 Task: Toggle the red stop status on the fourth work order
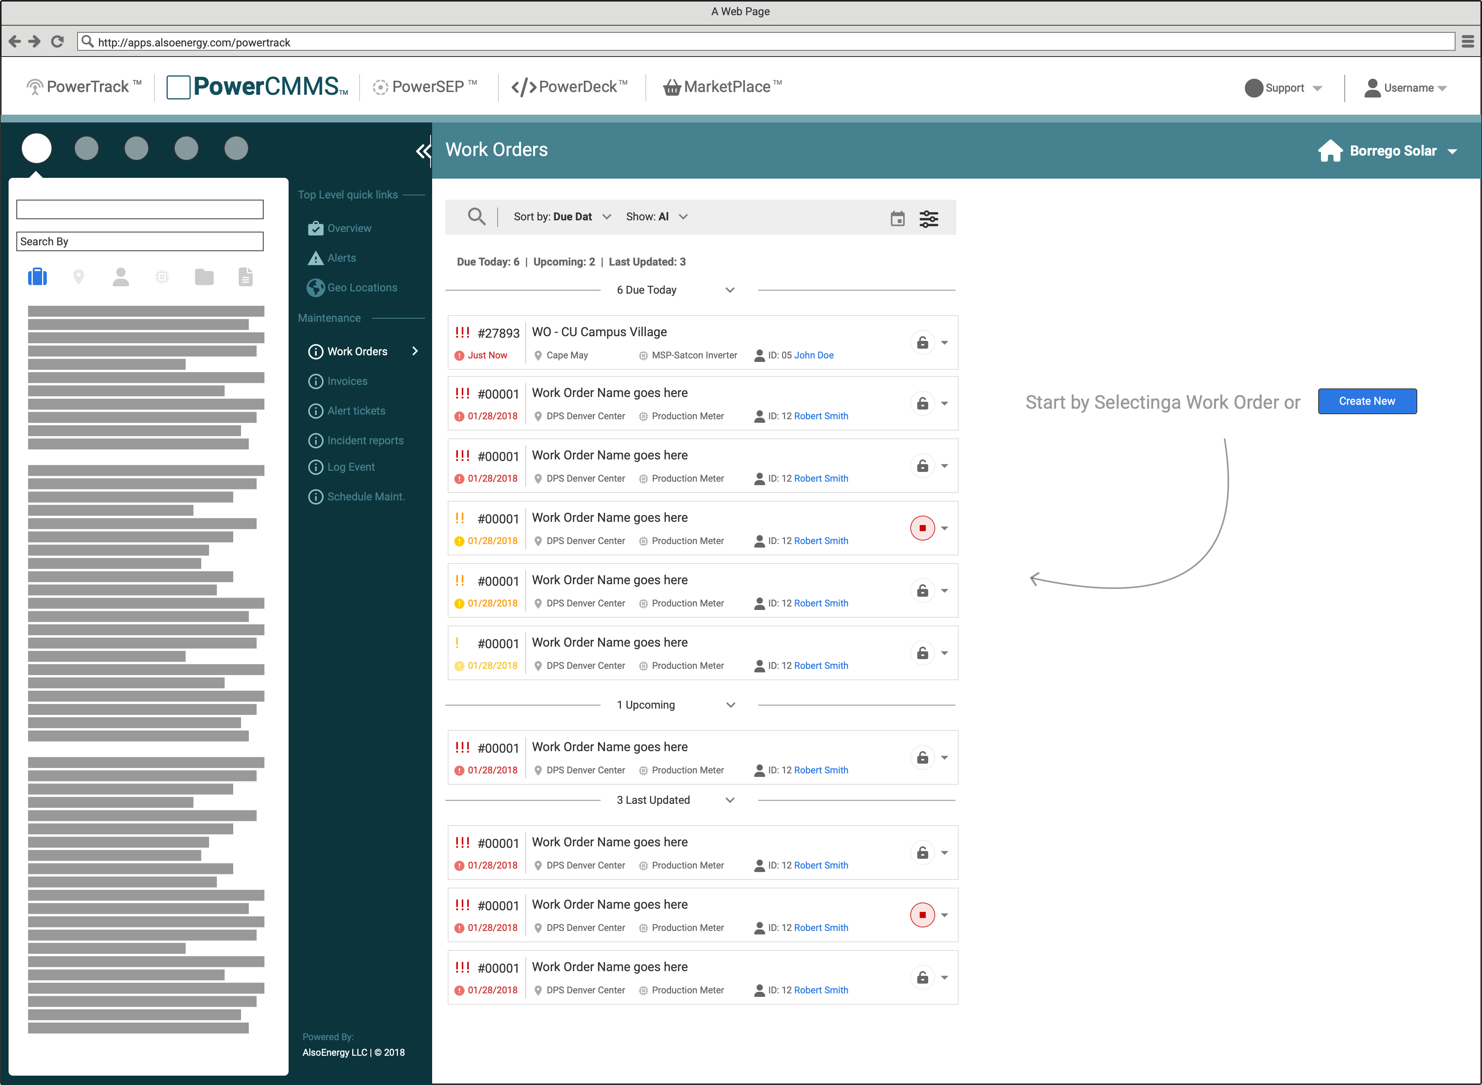[x=923, y=527]
